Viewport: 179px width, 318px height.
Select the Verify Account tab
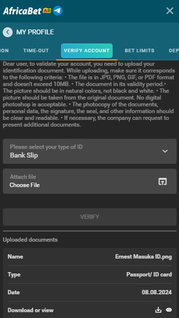[87, 51]
